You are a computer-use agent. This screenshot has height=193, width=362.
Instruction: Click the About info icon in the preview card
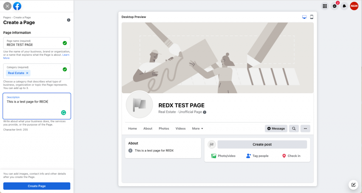tap(130, 151)
